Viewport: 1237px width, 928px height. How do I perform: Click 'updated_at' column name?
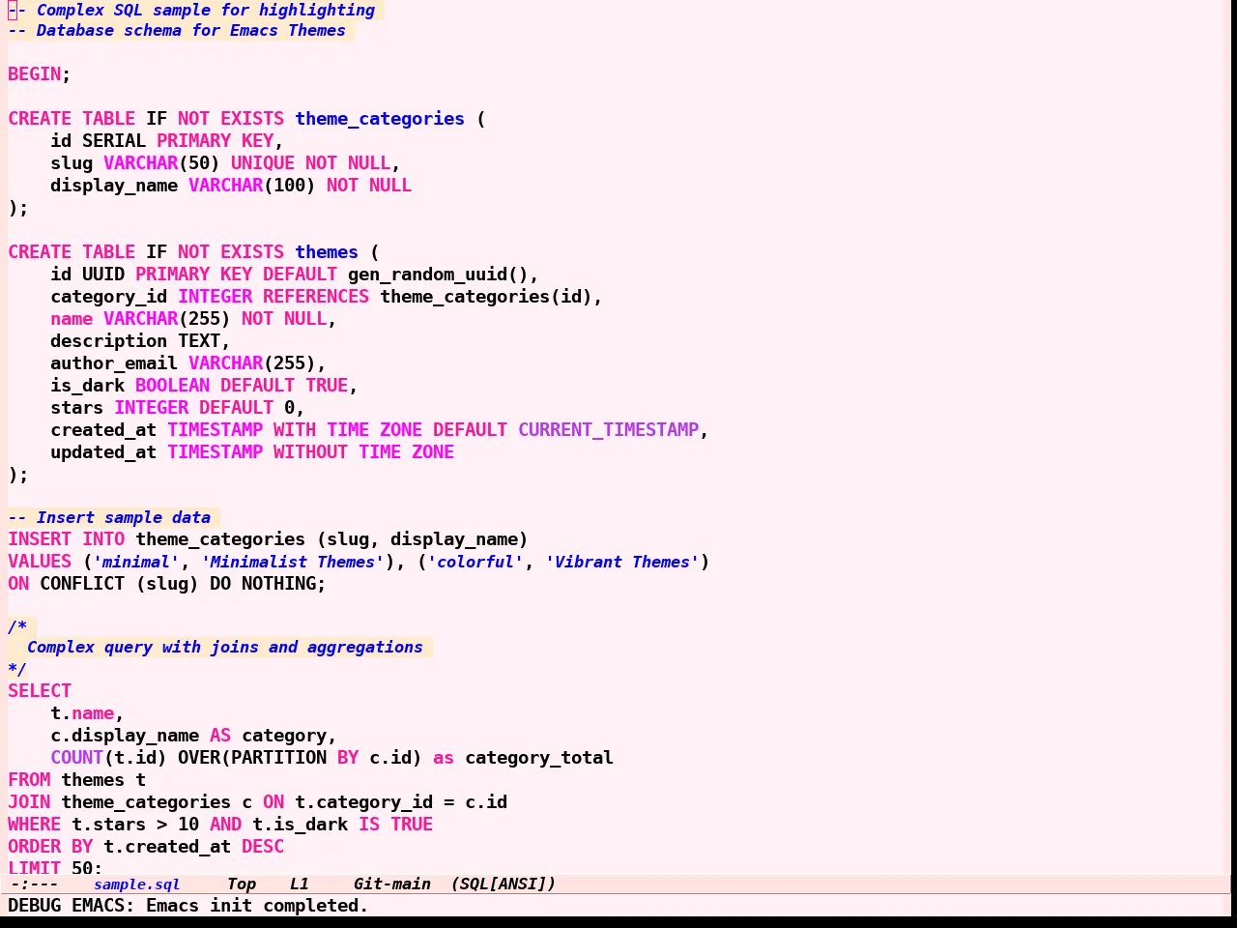pos(103,452)
